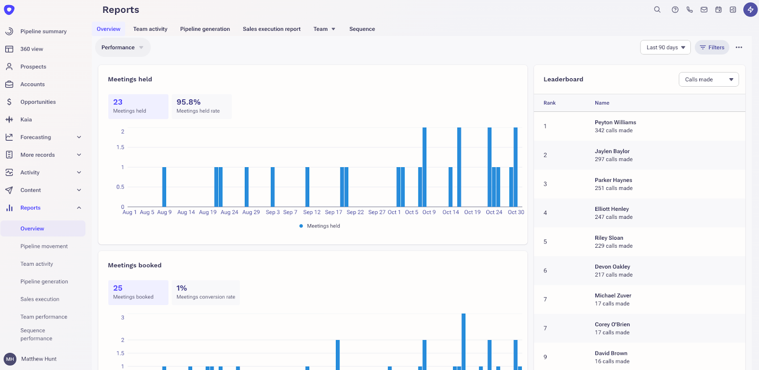Click the Rank column header
The height and width of the screenshot is (370, 759).
(x=549, y=103)
